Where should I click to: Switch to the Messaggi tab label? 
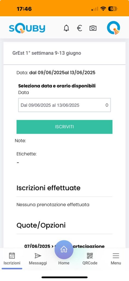pyautogui.click(x=38, y=263)
